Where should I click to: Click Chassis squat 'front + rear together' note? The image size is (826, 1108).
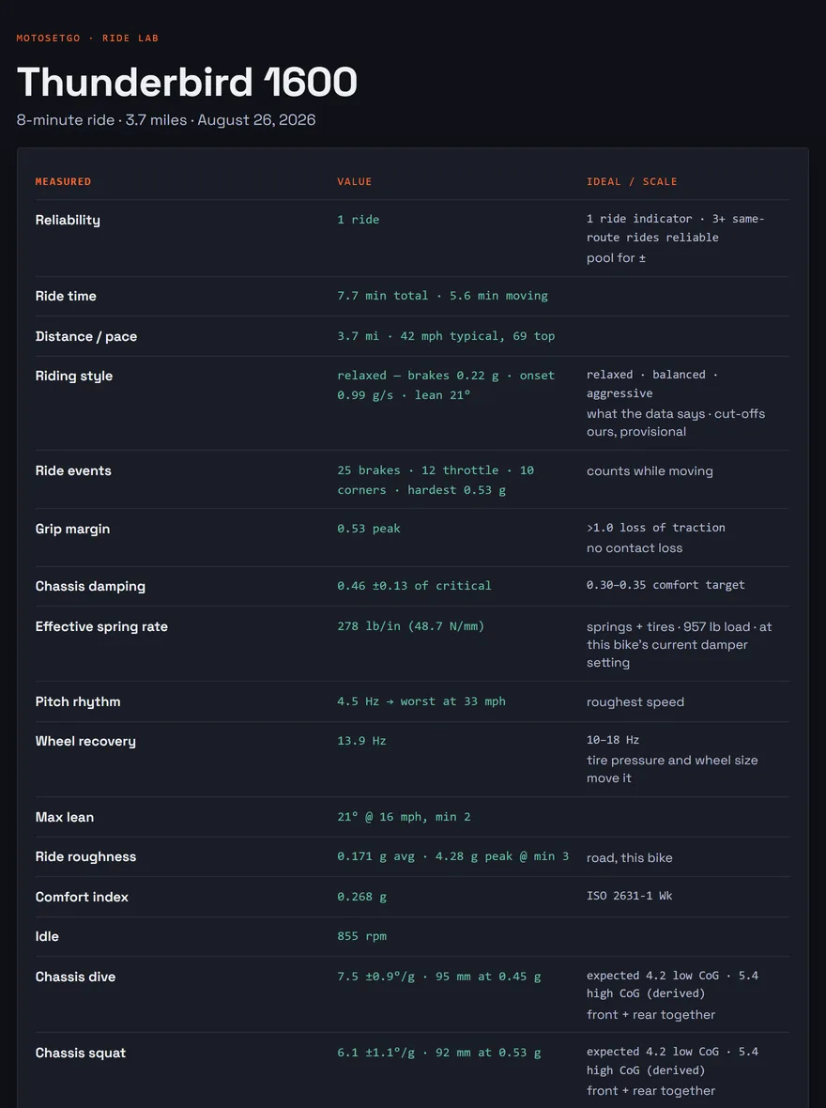click(650, 1091)
